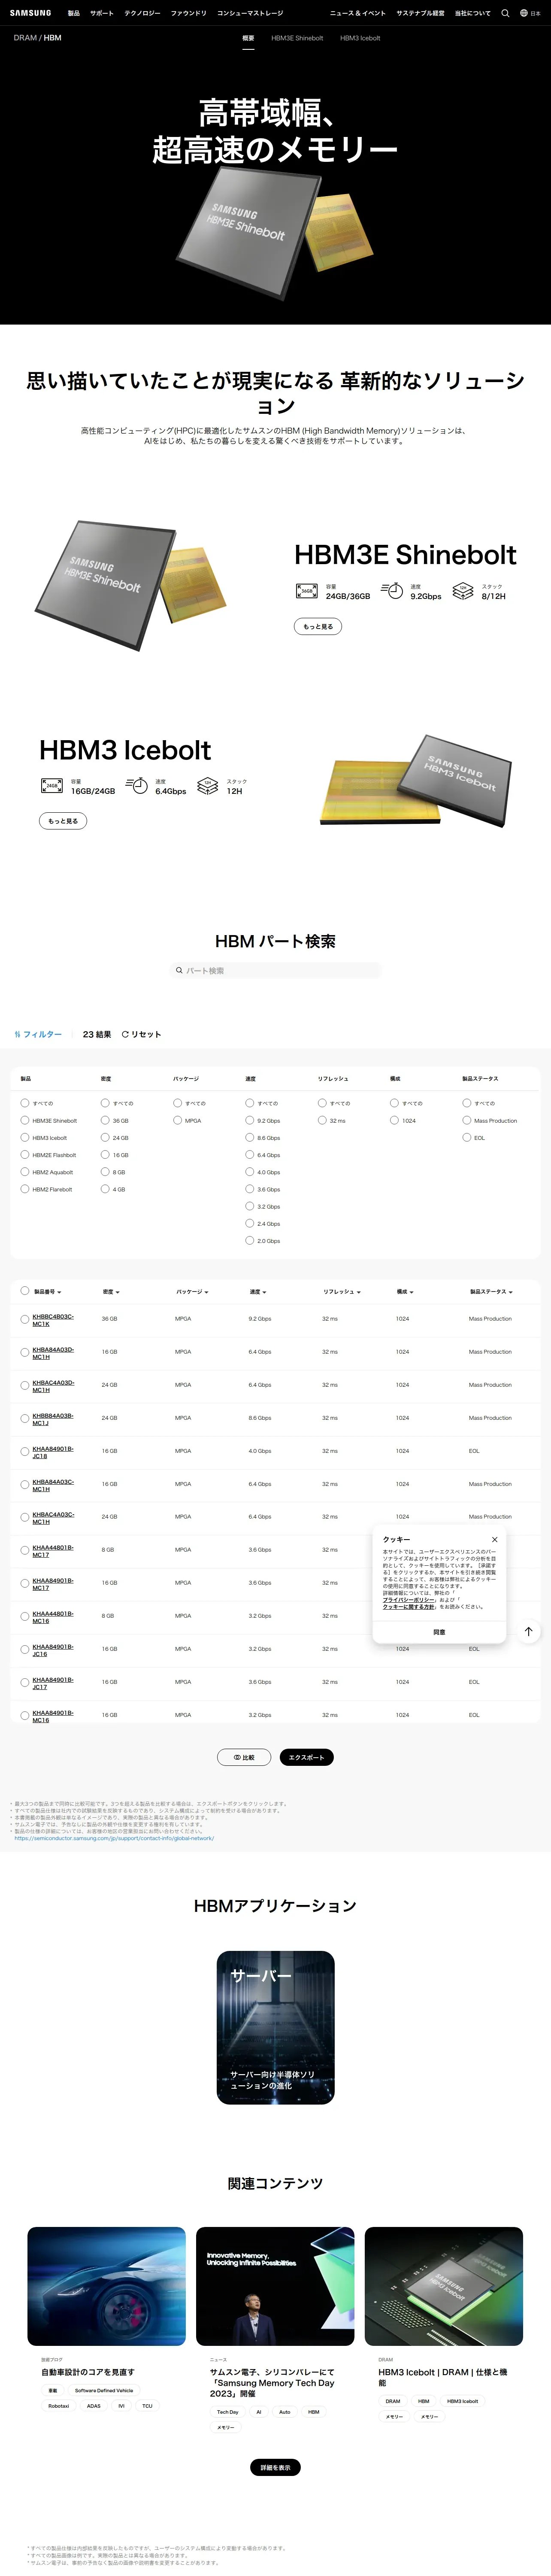Open the 当社について menu
Image resolution: width=551 pixels, height=2576 pixels.
[x=472, y=13]
